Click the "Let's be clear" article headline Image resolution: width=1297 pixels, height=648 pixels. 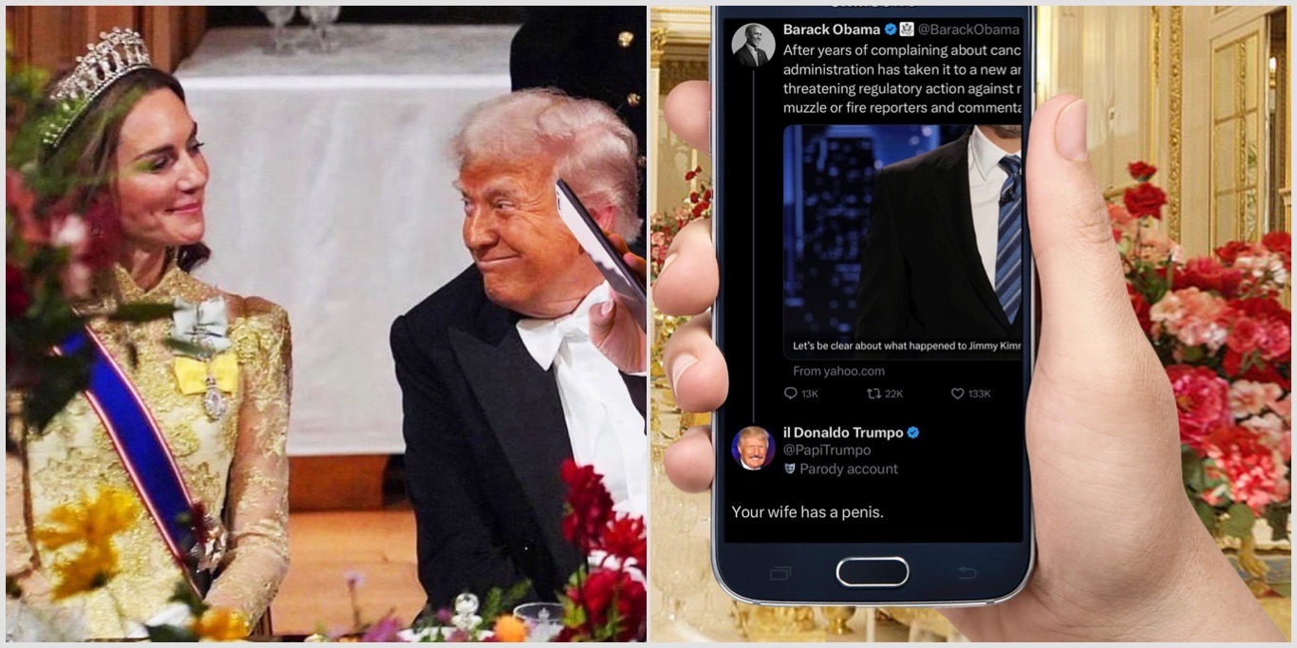coord(907,346)
